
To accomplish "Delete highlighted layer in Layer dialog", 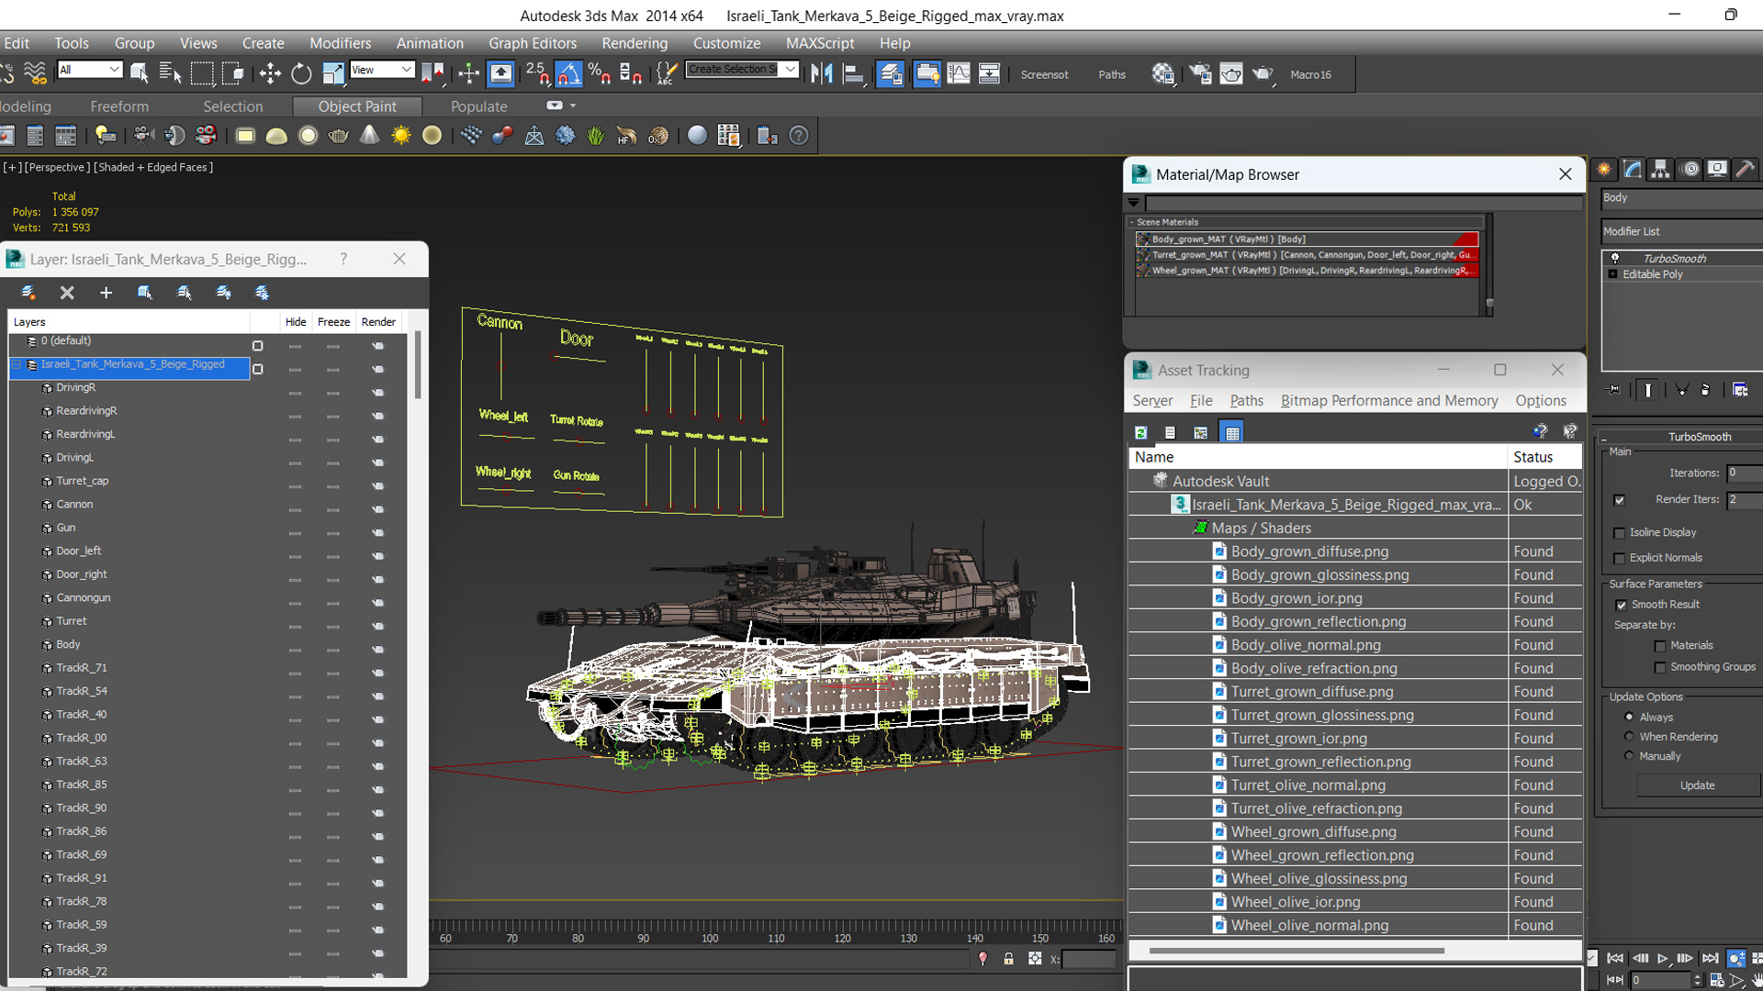I will pyautogui.click(x=67, y=293).
